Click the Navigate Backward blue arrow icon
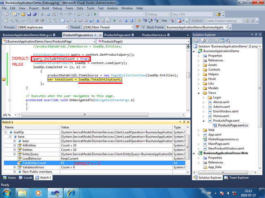Viewport: 265px width, 198px height. click(92, 21)
